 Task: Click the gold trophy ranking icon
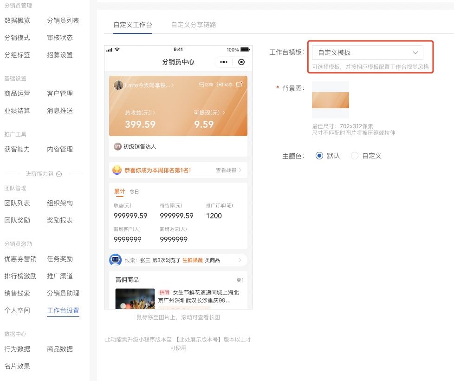[117, 170]
